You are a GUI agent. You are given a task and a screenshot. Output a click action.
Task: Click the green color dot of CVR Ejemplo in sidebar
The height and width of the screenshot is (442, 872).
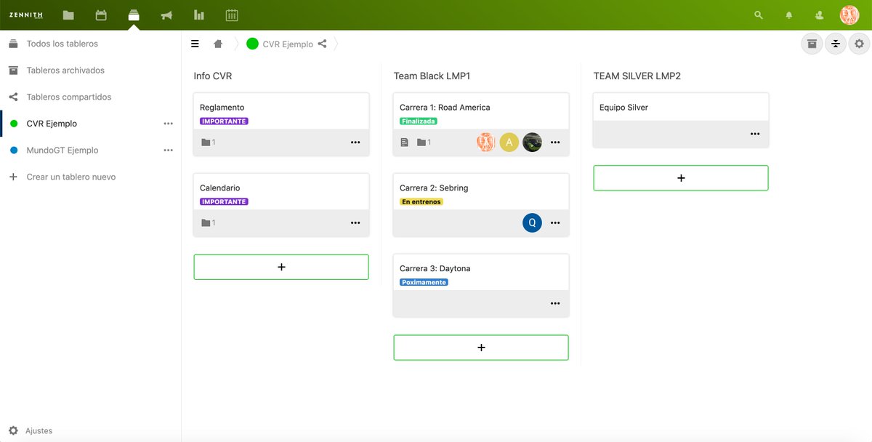pyautogui.click(x=13, y=124)
